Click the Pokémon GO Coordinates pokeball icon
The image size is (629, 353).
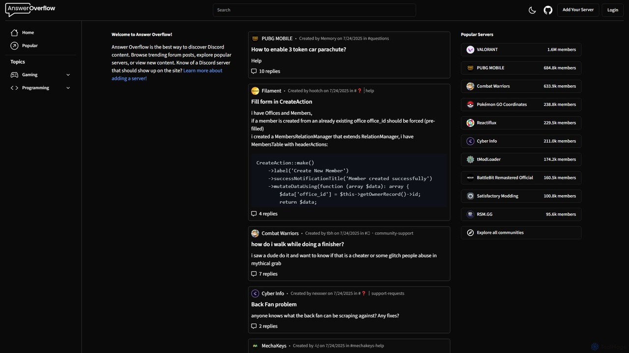tap(470, 104)
